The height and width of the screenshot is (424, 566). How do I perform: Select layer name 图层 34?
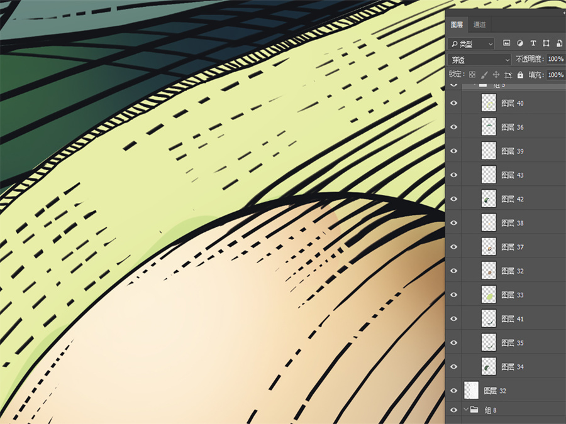[x=512, y=367]
